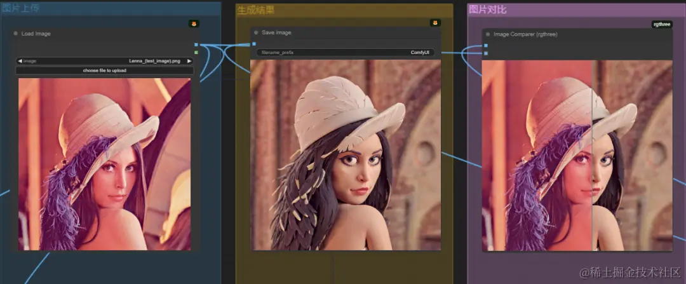Click the Save Image node title
Image resolution: width=686 pixels, height=284 pixels.
[276, 33]
